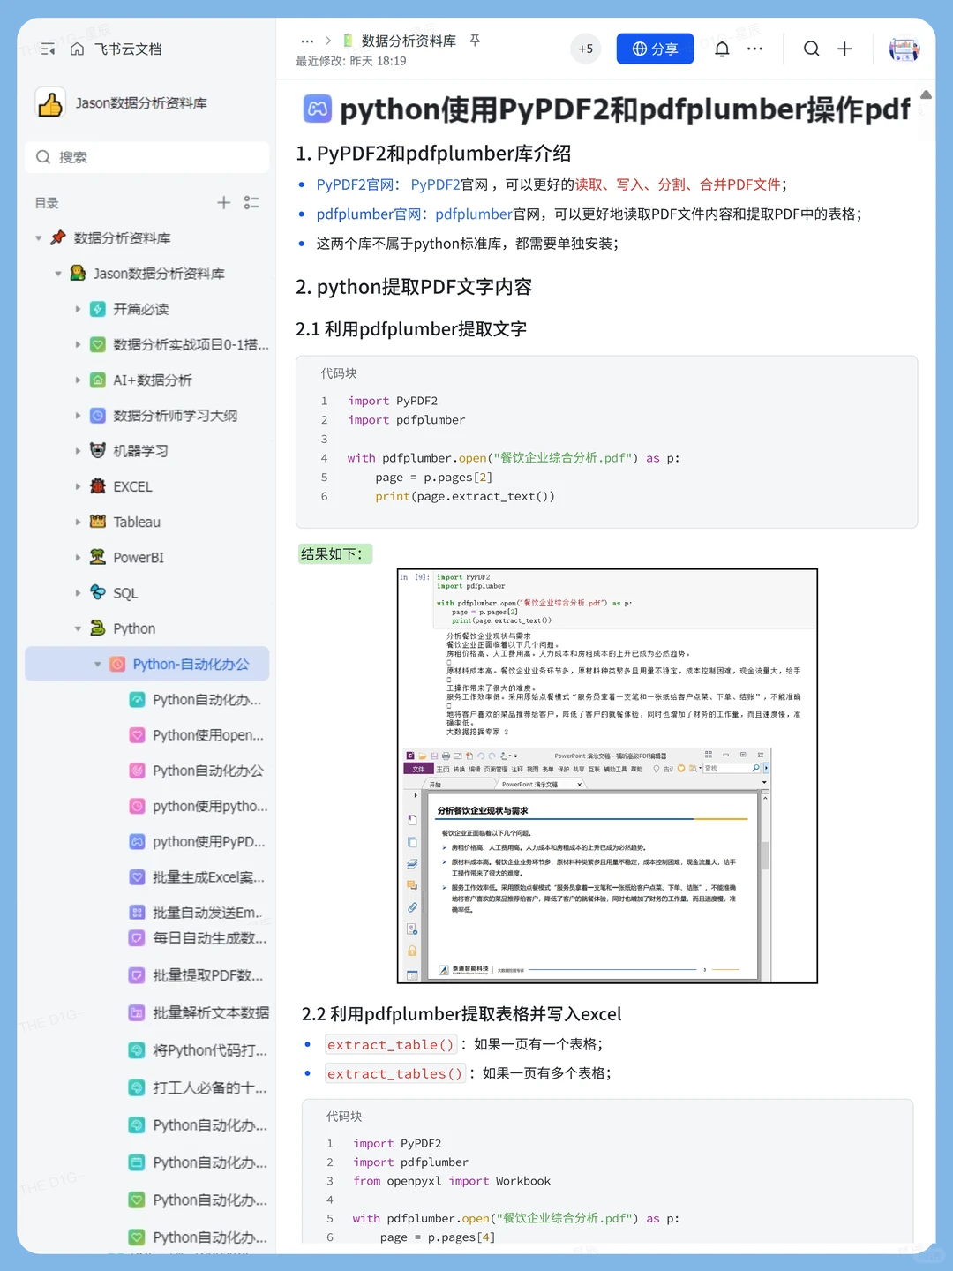The height and width of the screenshot is (1271, 953).
Task: Click the document icon beside 数据分析资料库 title
Action: point(349,40)
